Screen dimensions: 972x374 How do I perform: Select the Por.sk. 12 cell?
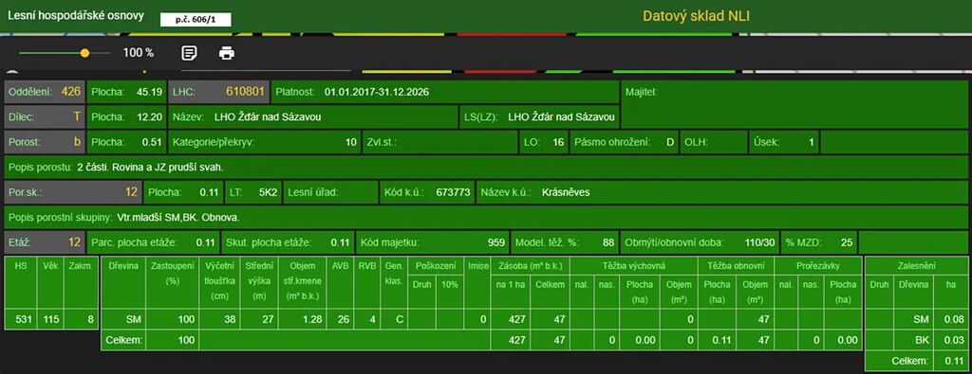tap(74, 192)
